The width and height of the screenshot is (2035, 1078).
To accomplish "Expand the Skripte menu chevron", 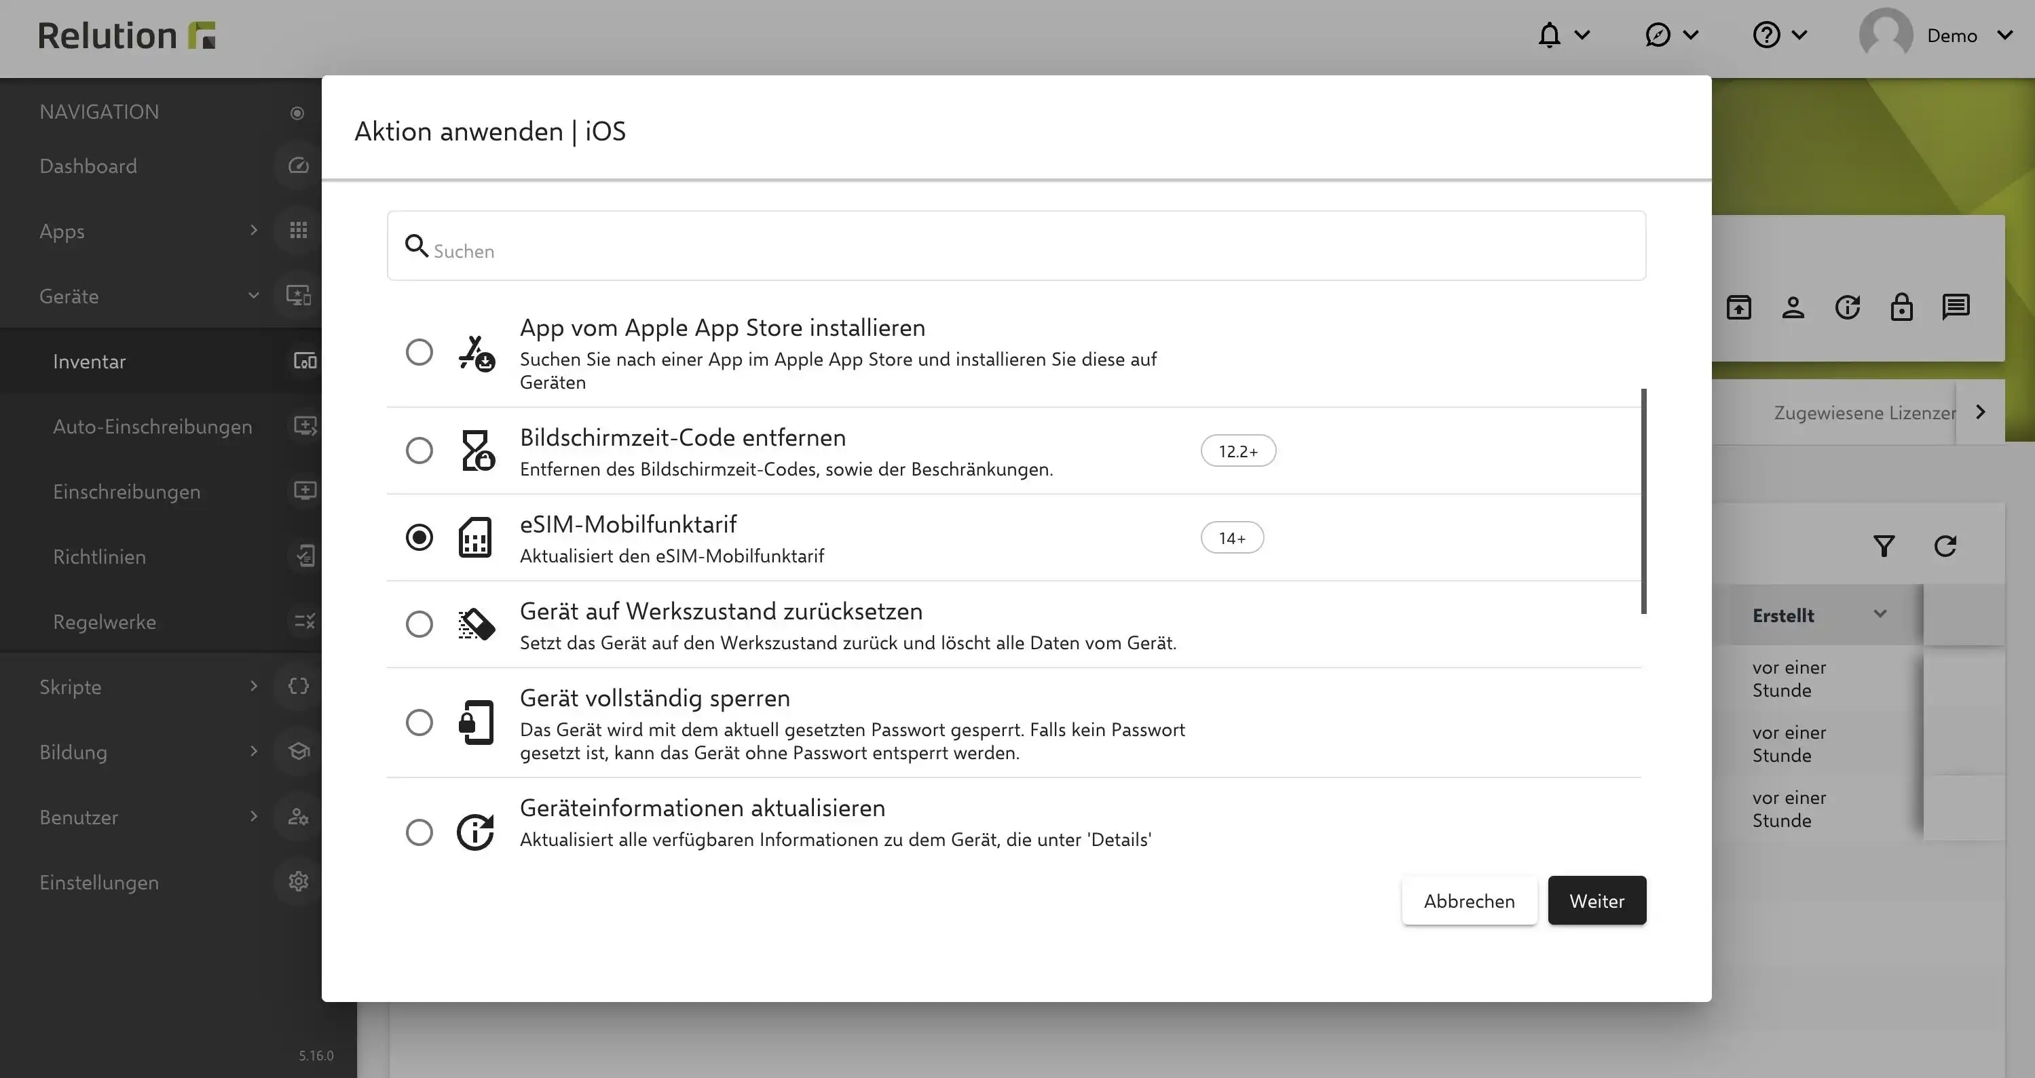I will [x=254, y=687].
